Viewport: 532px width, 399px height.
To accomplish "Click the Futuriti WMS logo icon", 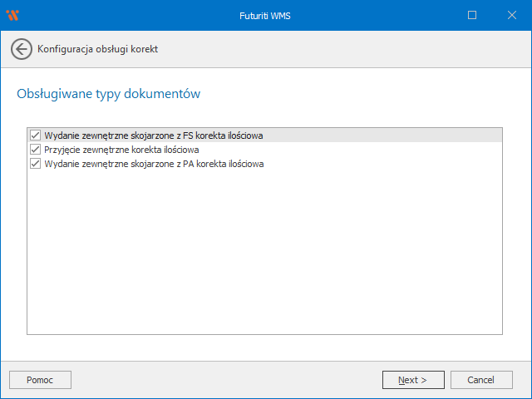I will pyautogui.click(x=12, y=15).
